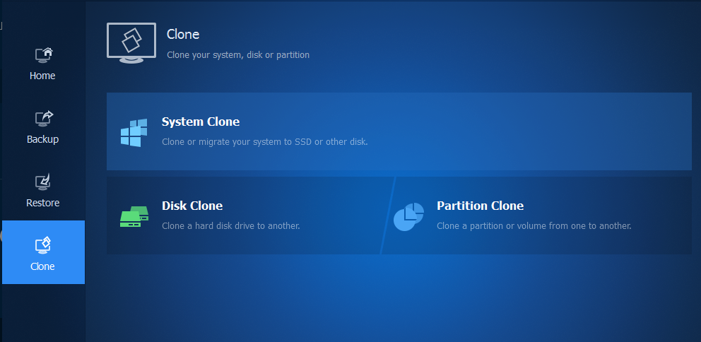This screenshot has width=701, height=342.
Task: Click the Clone page heading title
Action: point(183,34)
